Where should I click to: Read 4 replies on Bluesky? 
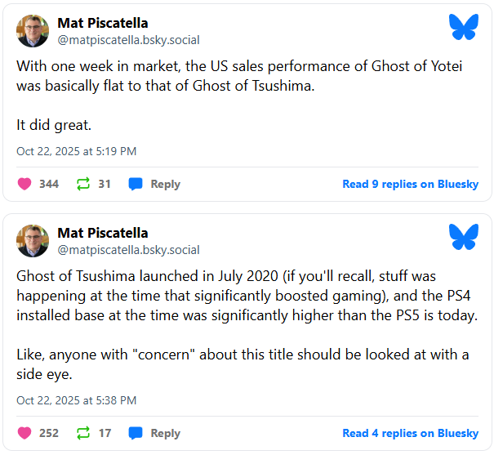point(411,433)
